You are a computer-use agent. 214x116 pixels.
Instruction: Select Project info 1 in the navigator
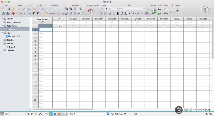click(x=14, y=36)
